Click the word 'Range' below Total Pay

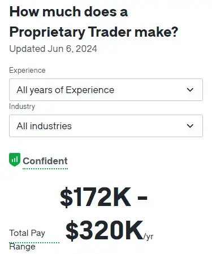pyautogui.click(x=22, y=247)
